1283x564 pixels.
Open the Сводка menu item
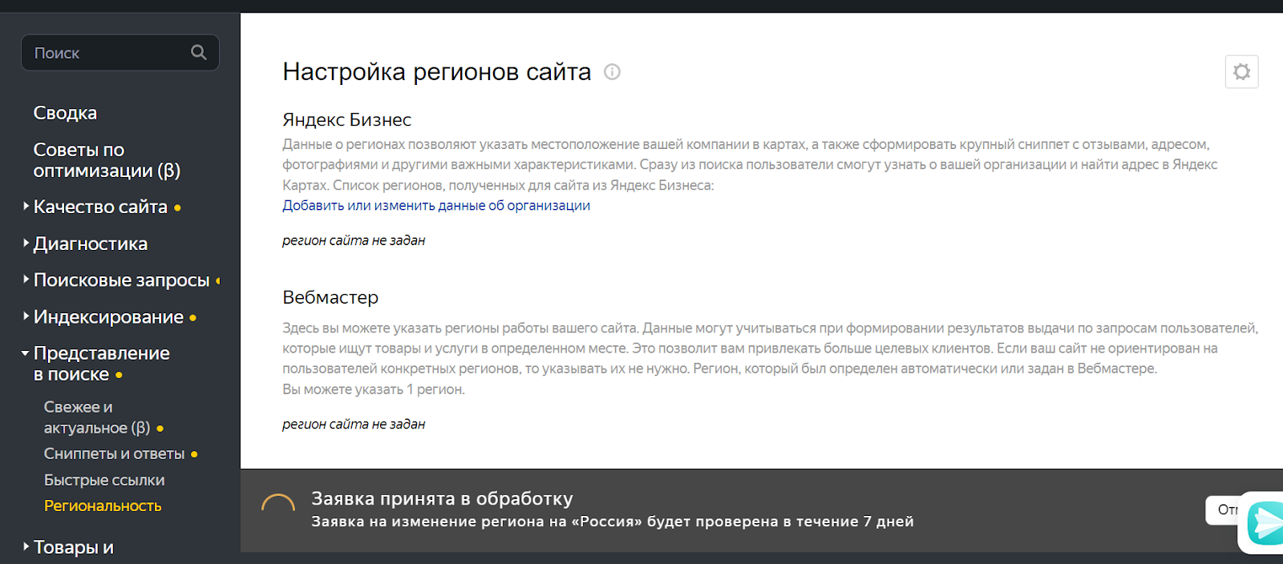(x=65, y=113)
